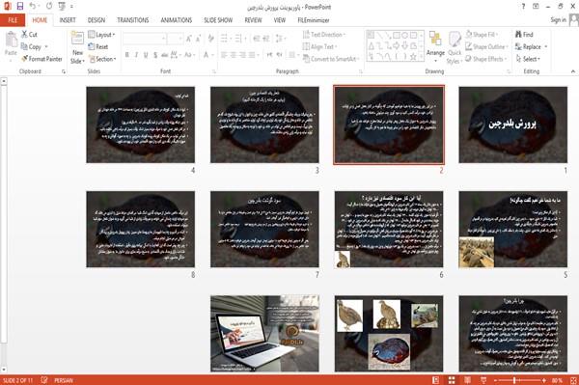
Task: Click the Redo icon in title bar
Action: (x=49, y=7)
